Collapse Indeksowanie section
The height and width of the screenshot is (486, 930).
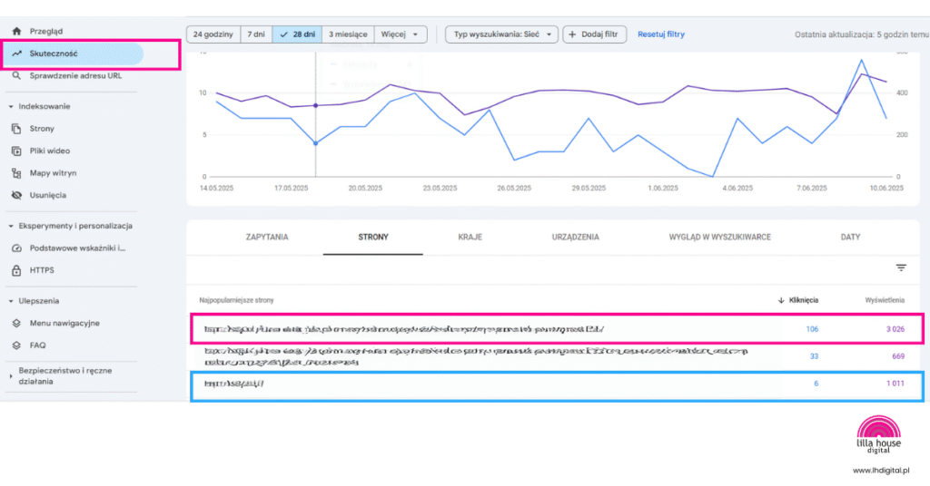pyautogui.click(x=11, y=107)
